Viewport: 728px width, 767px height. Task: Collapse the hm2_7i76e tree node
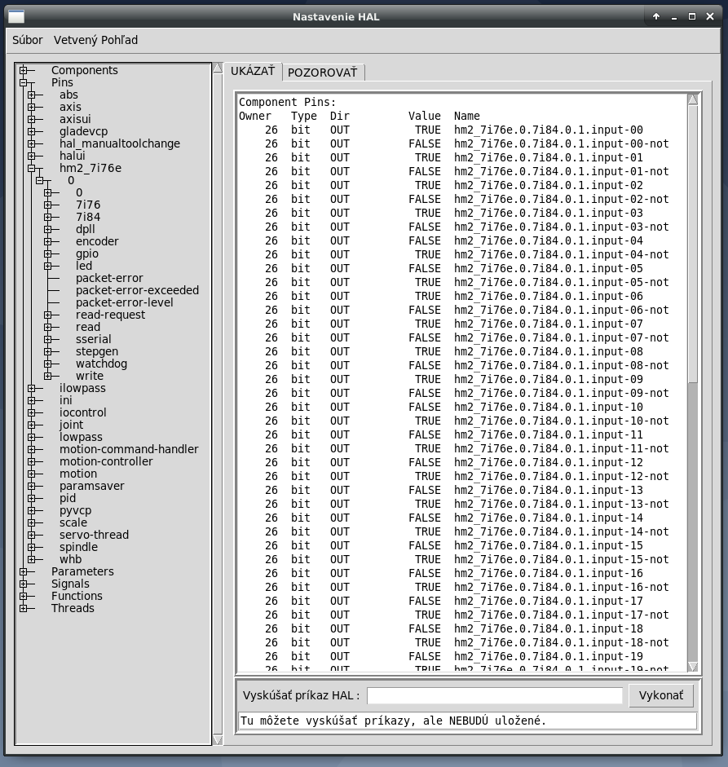pos(32,168)
